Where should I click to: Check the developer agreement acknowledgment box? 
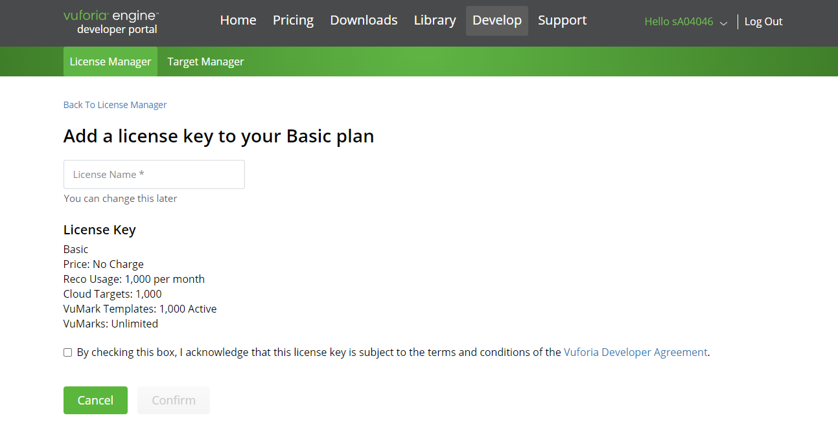pyautogui.click(x=67, y=353)
